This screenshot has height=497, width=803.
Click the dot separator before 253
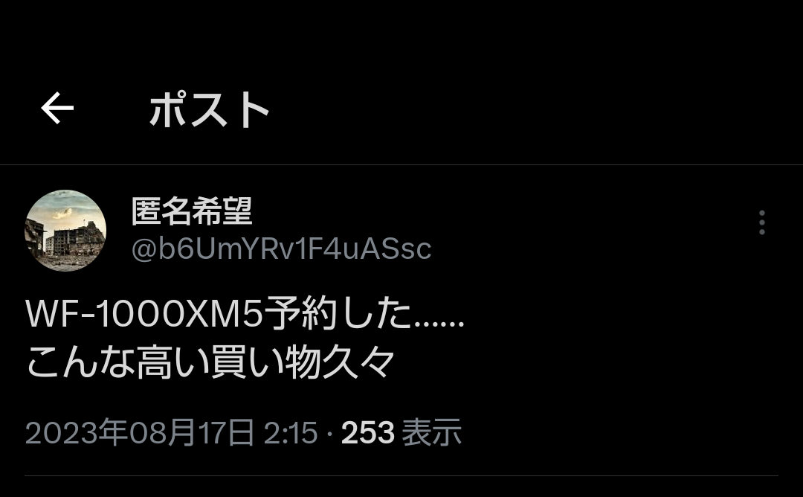[x=329, y=434]
